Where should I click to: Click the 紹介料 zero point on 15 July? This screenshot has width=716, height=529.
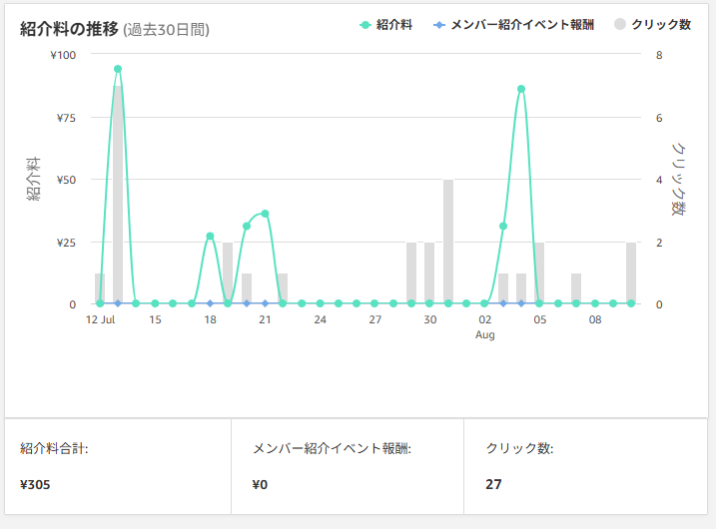tap(155, 303)
